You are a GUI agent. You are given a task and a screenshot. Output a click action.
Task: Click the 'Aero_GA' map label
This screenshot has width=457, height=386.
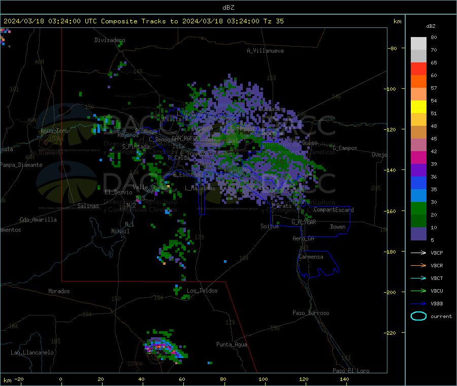point(304,238)
